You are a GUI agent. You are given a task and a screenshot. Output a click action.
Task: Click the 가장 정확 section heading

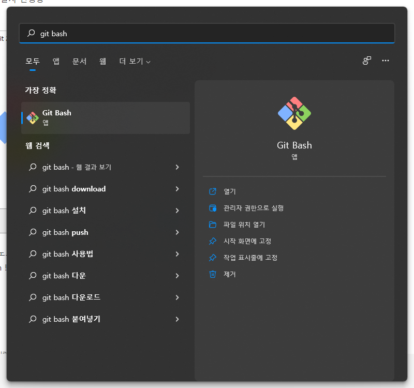(41, 90)
